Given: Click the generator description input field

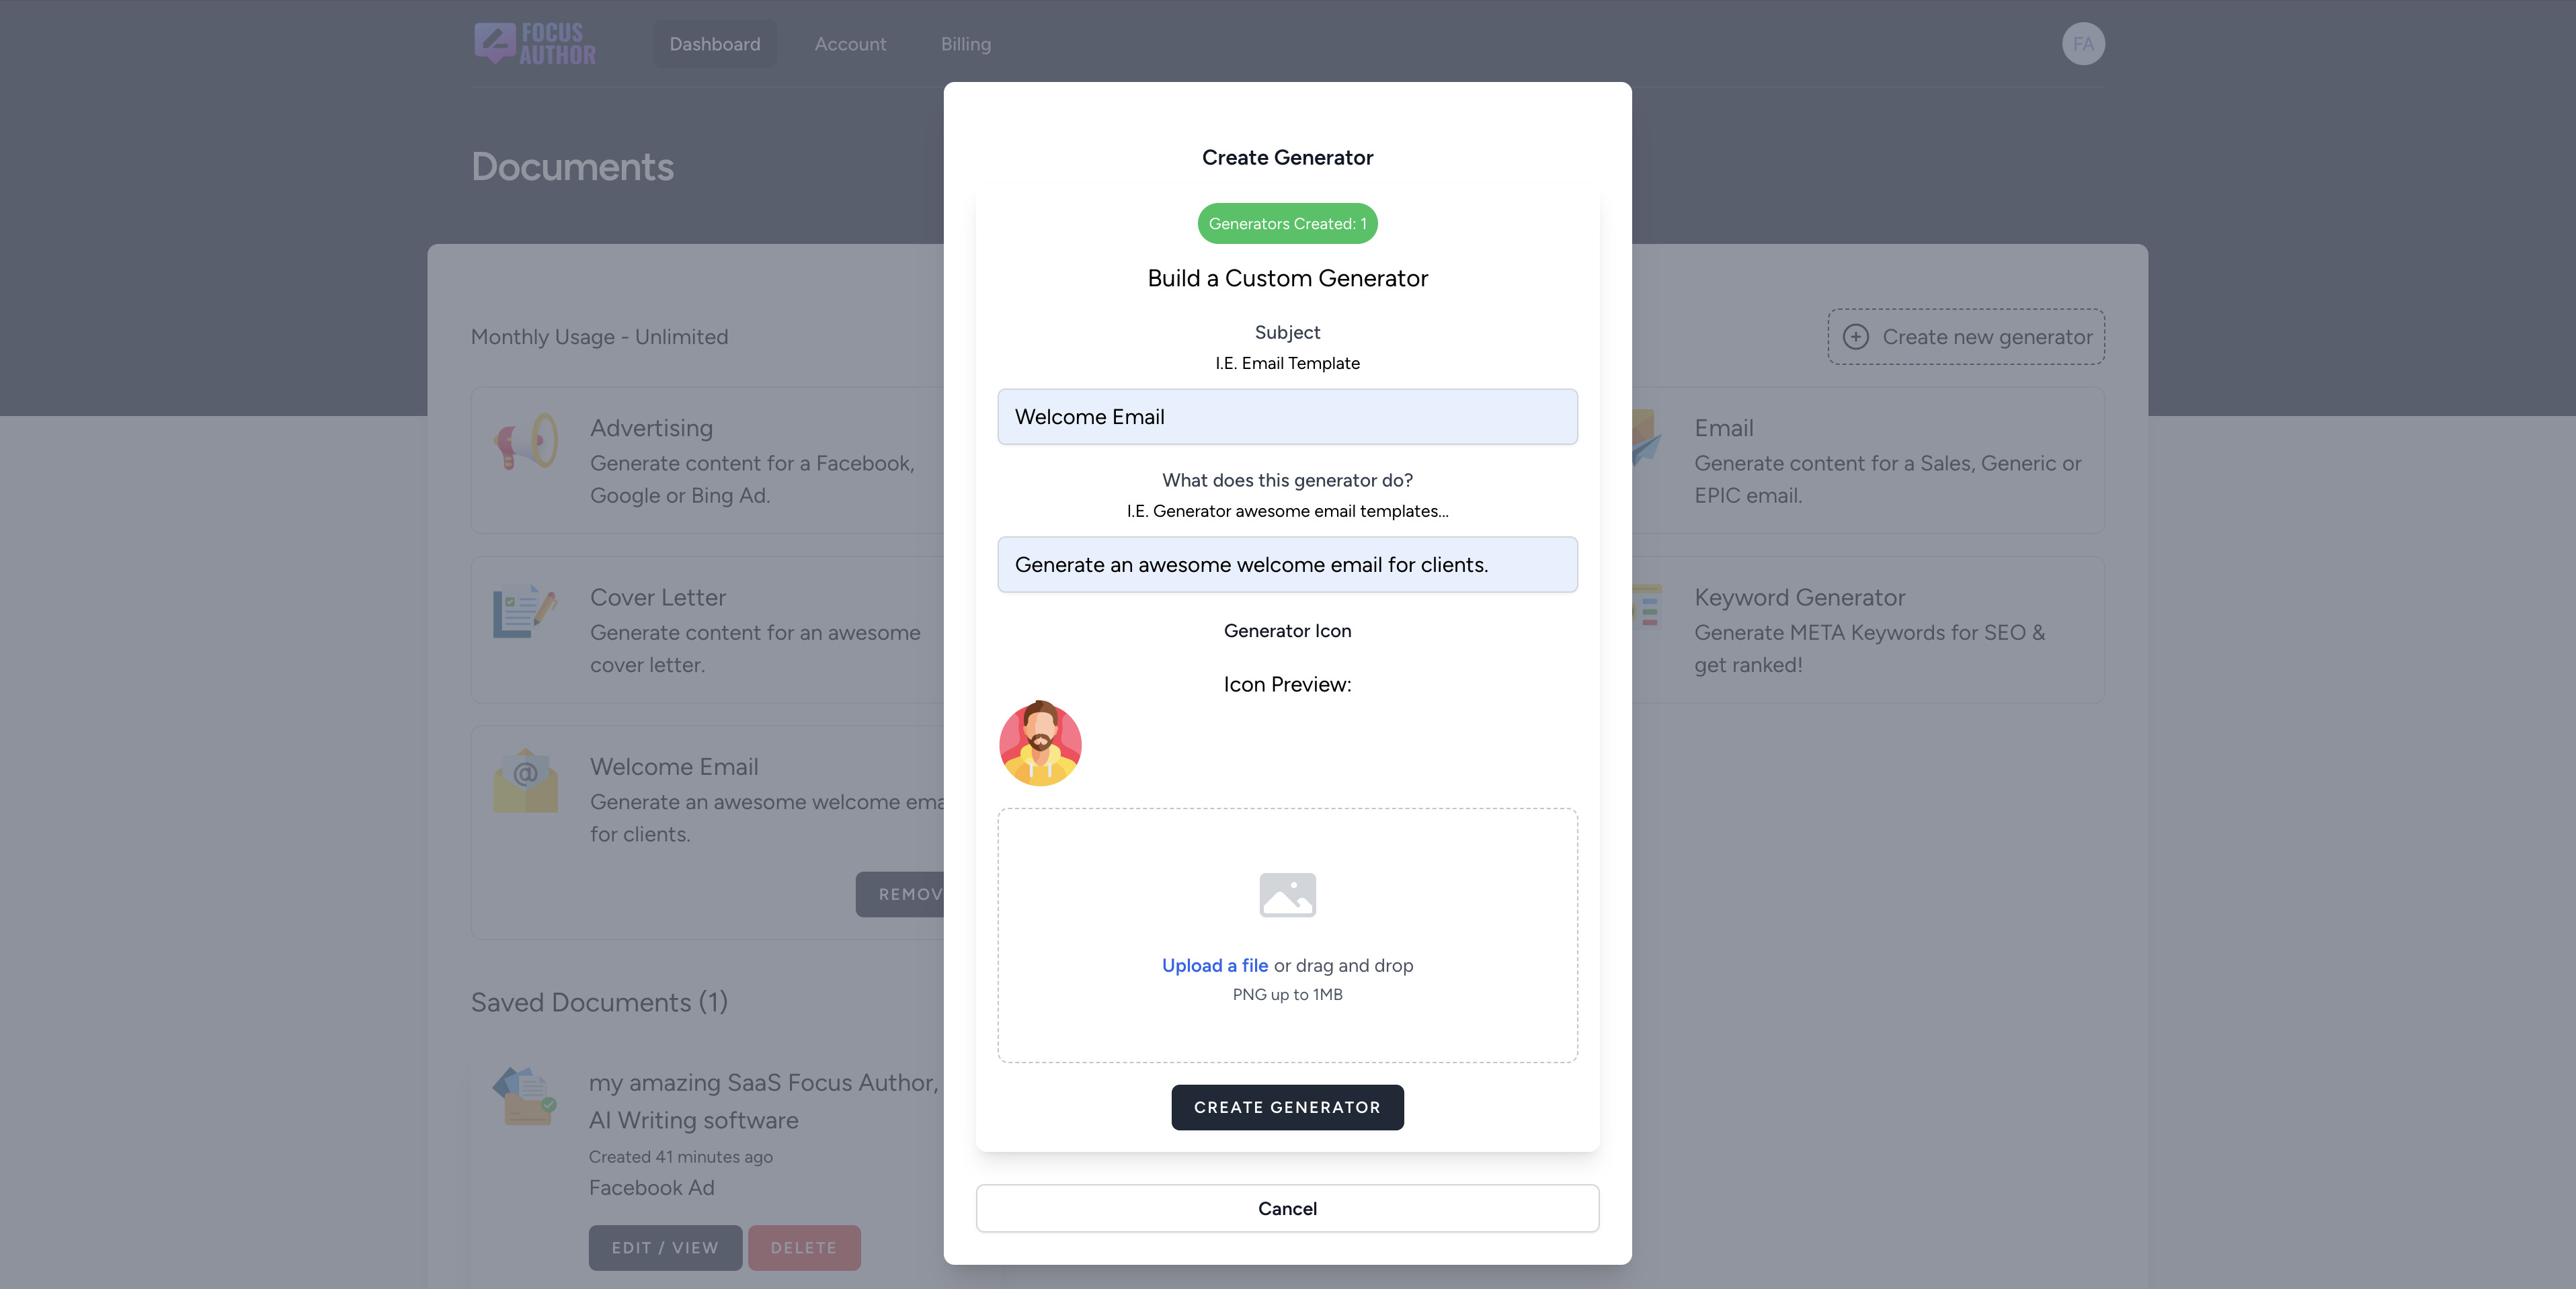Looking at the screenshot, I should pyautogui.click(x=1287, y=565).
